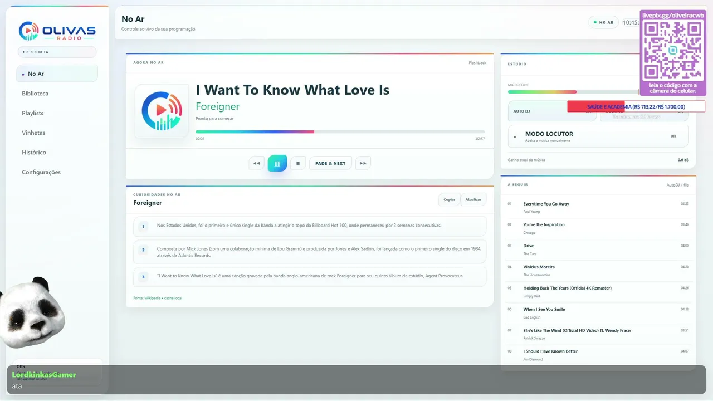Click the Saúde e Academia donation goal bar
713x401 pixels.
[636, 106]
